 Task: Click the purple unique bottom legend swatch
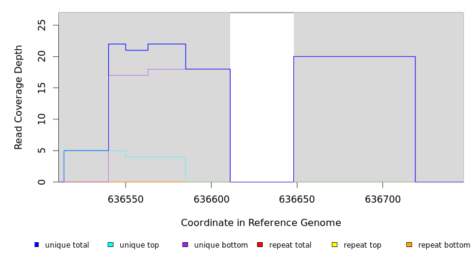185,245
